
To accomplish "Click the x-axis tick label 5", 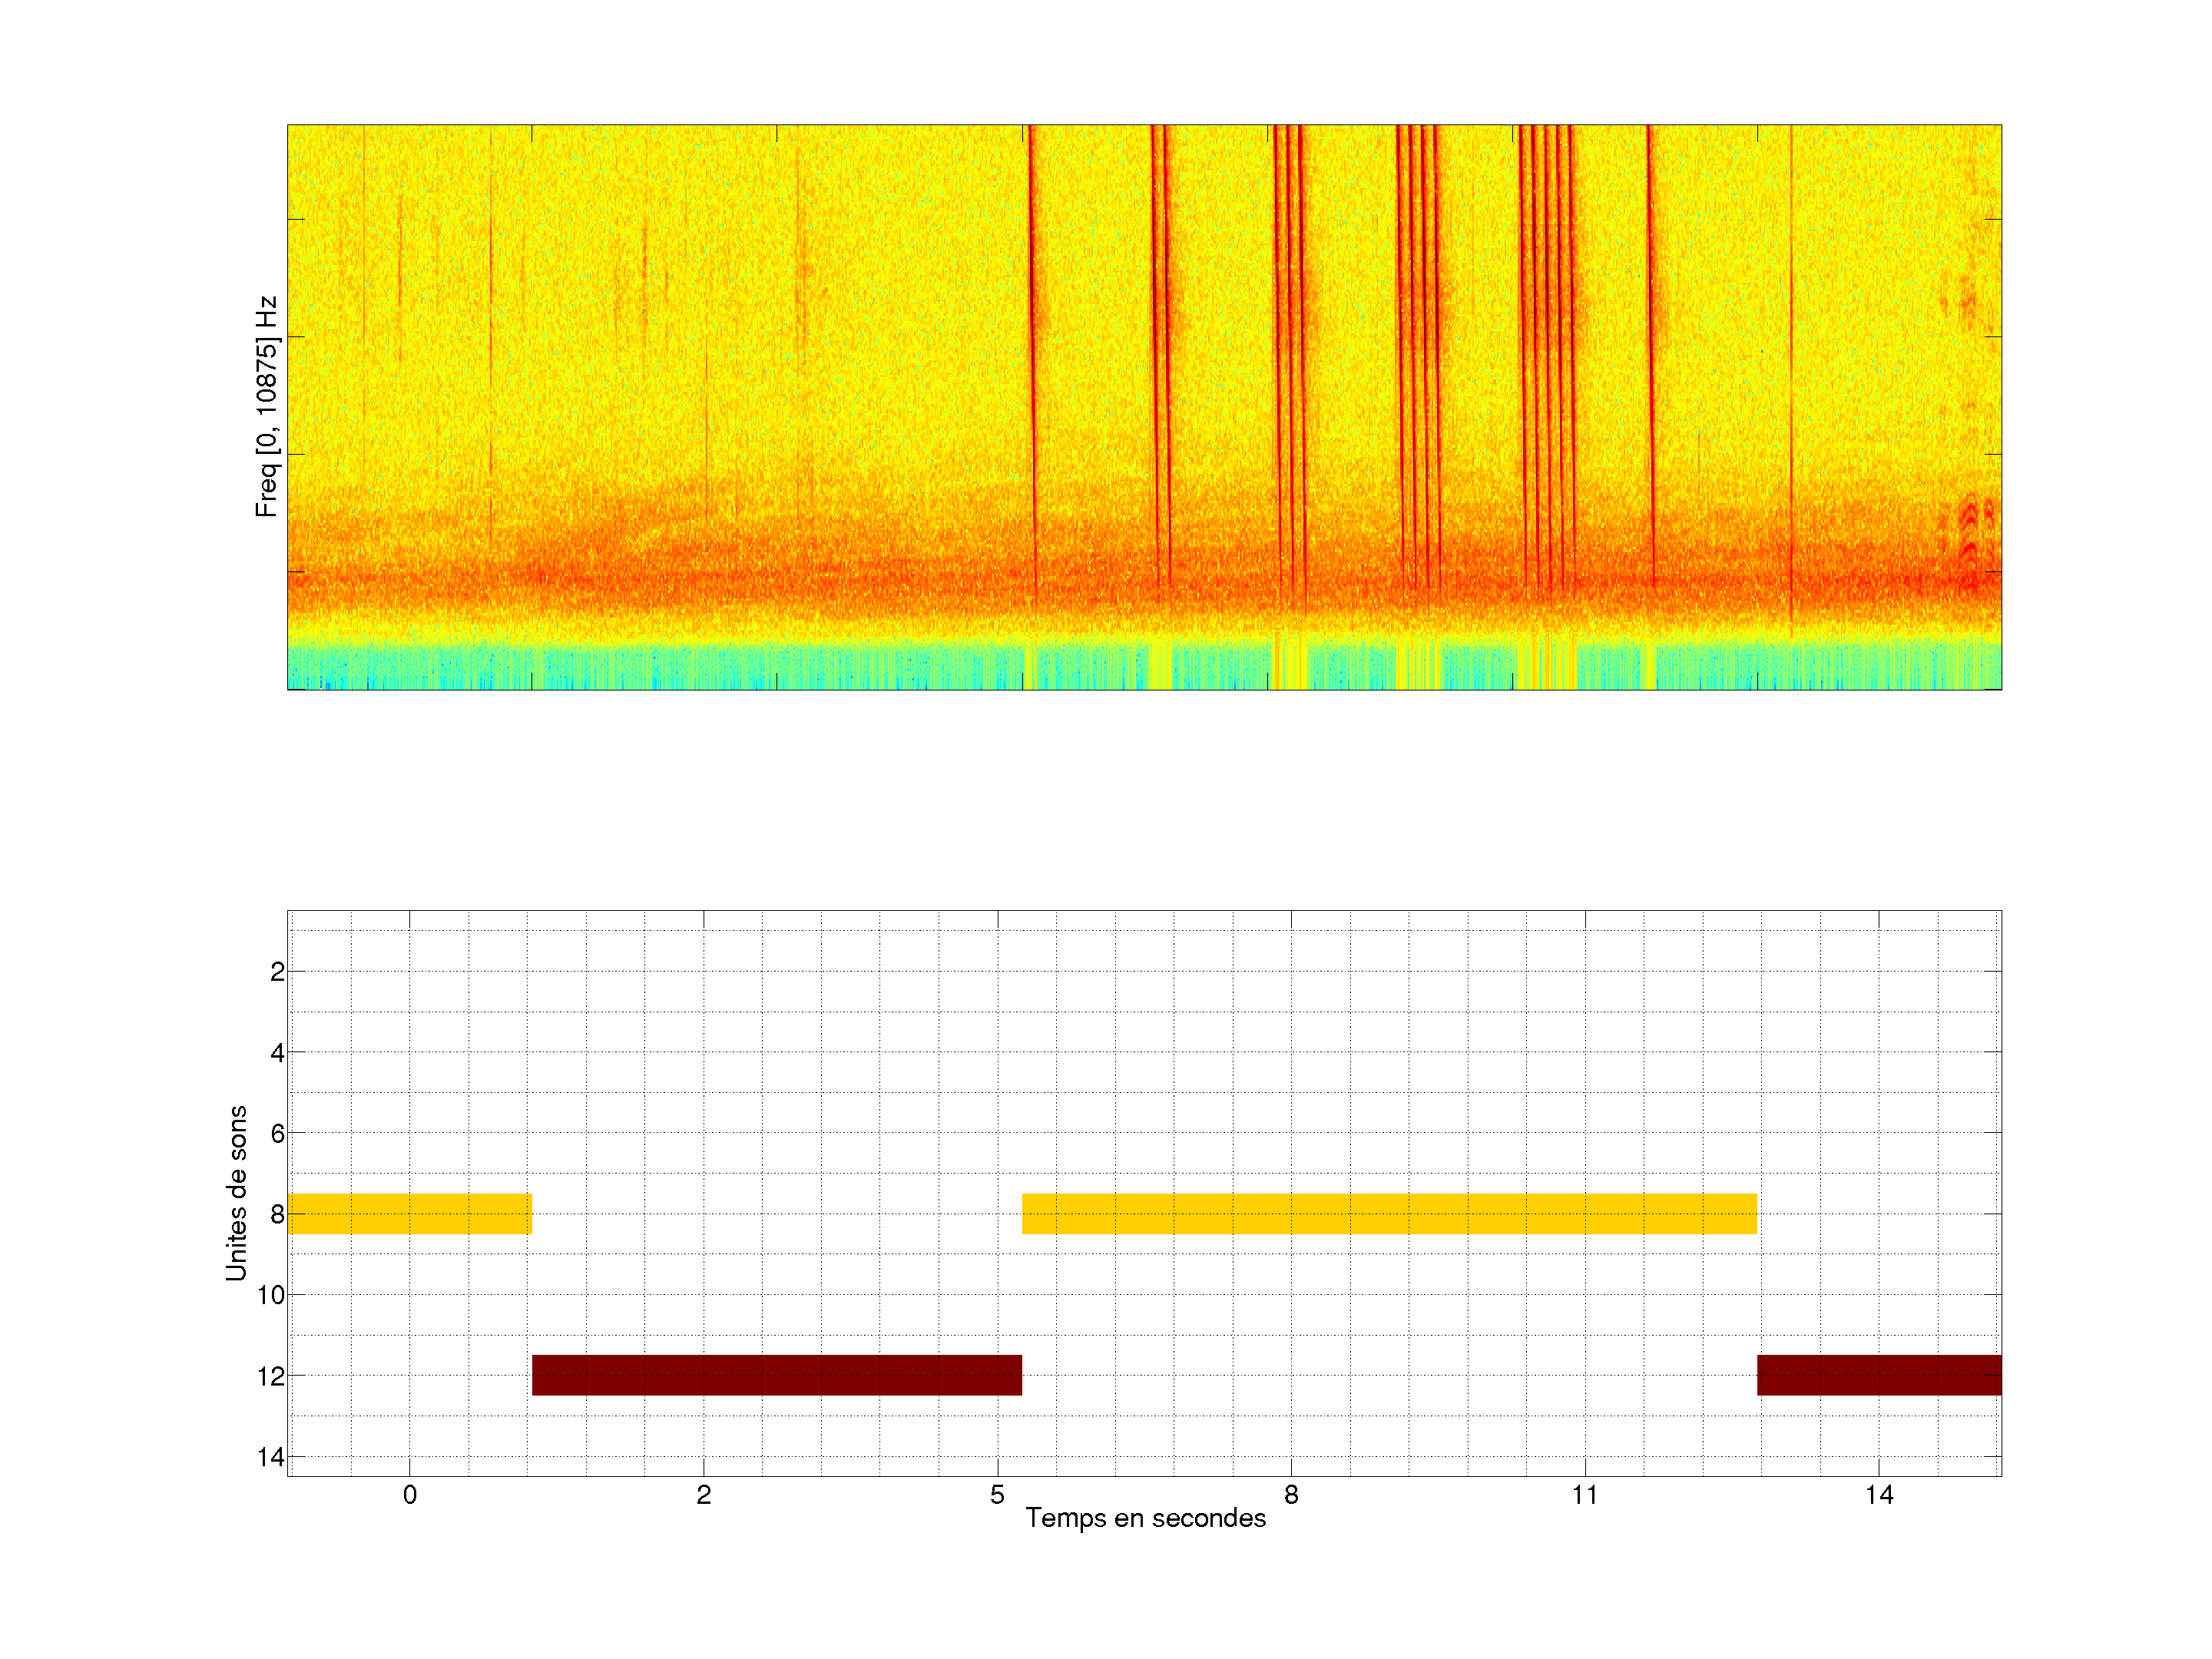I will click(997, 1495).
